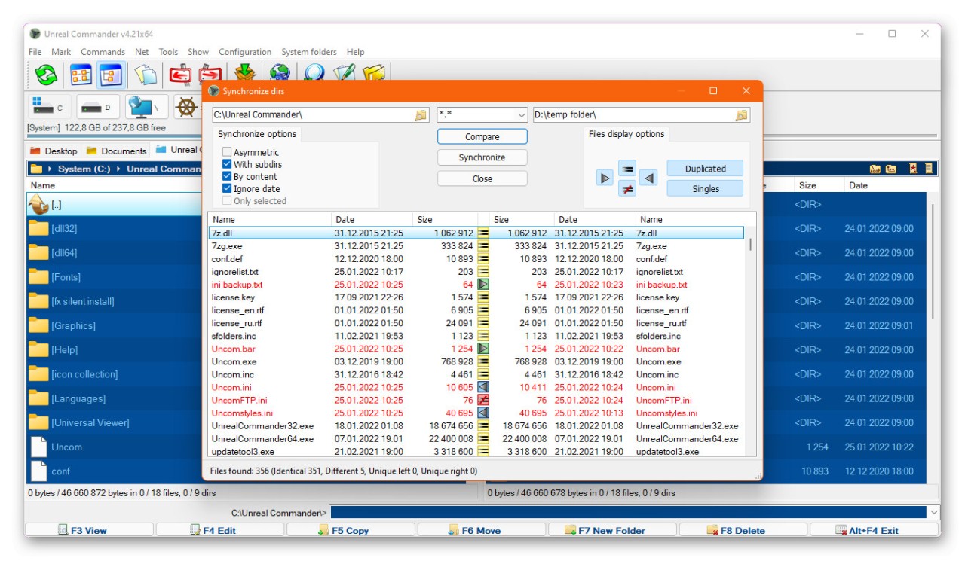Select the tree panel view toolbar icon
The width and height of the screenshot is (965, 561).
[x=111, y=75]
